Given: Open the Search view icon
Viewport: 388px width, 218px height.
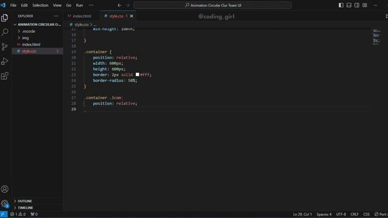Looking at the screenshot, I should pos(4,32).
